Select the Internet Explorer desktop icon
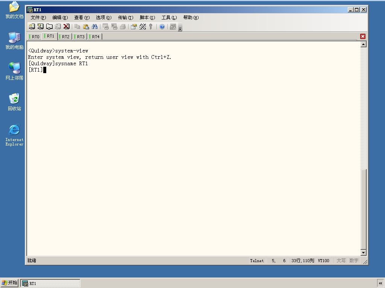The image size is (385, 288). pos(15,135)
